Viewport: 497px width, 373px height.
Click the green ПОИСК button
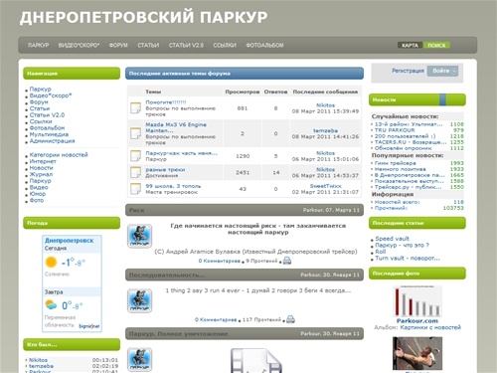point(436,45)
